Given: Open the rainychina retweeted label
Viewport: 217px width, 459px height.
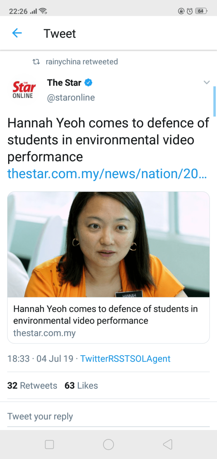Looking at the screenshot, I should tap(82, 62).
